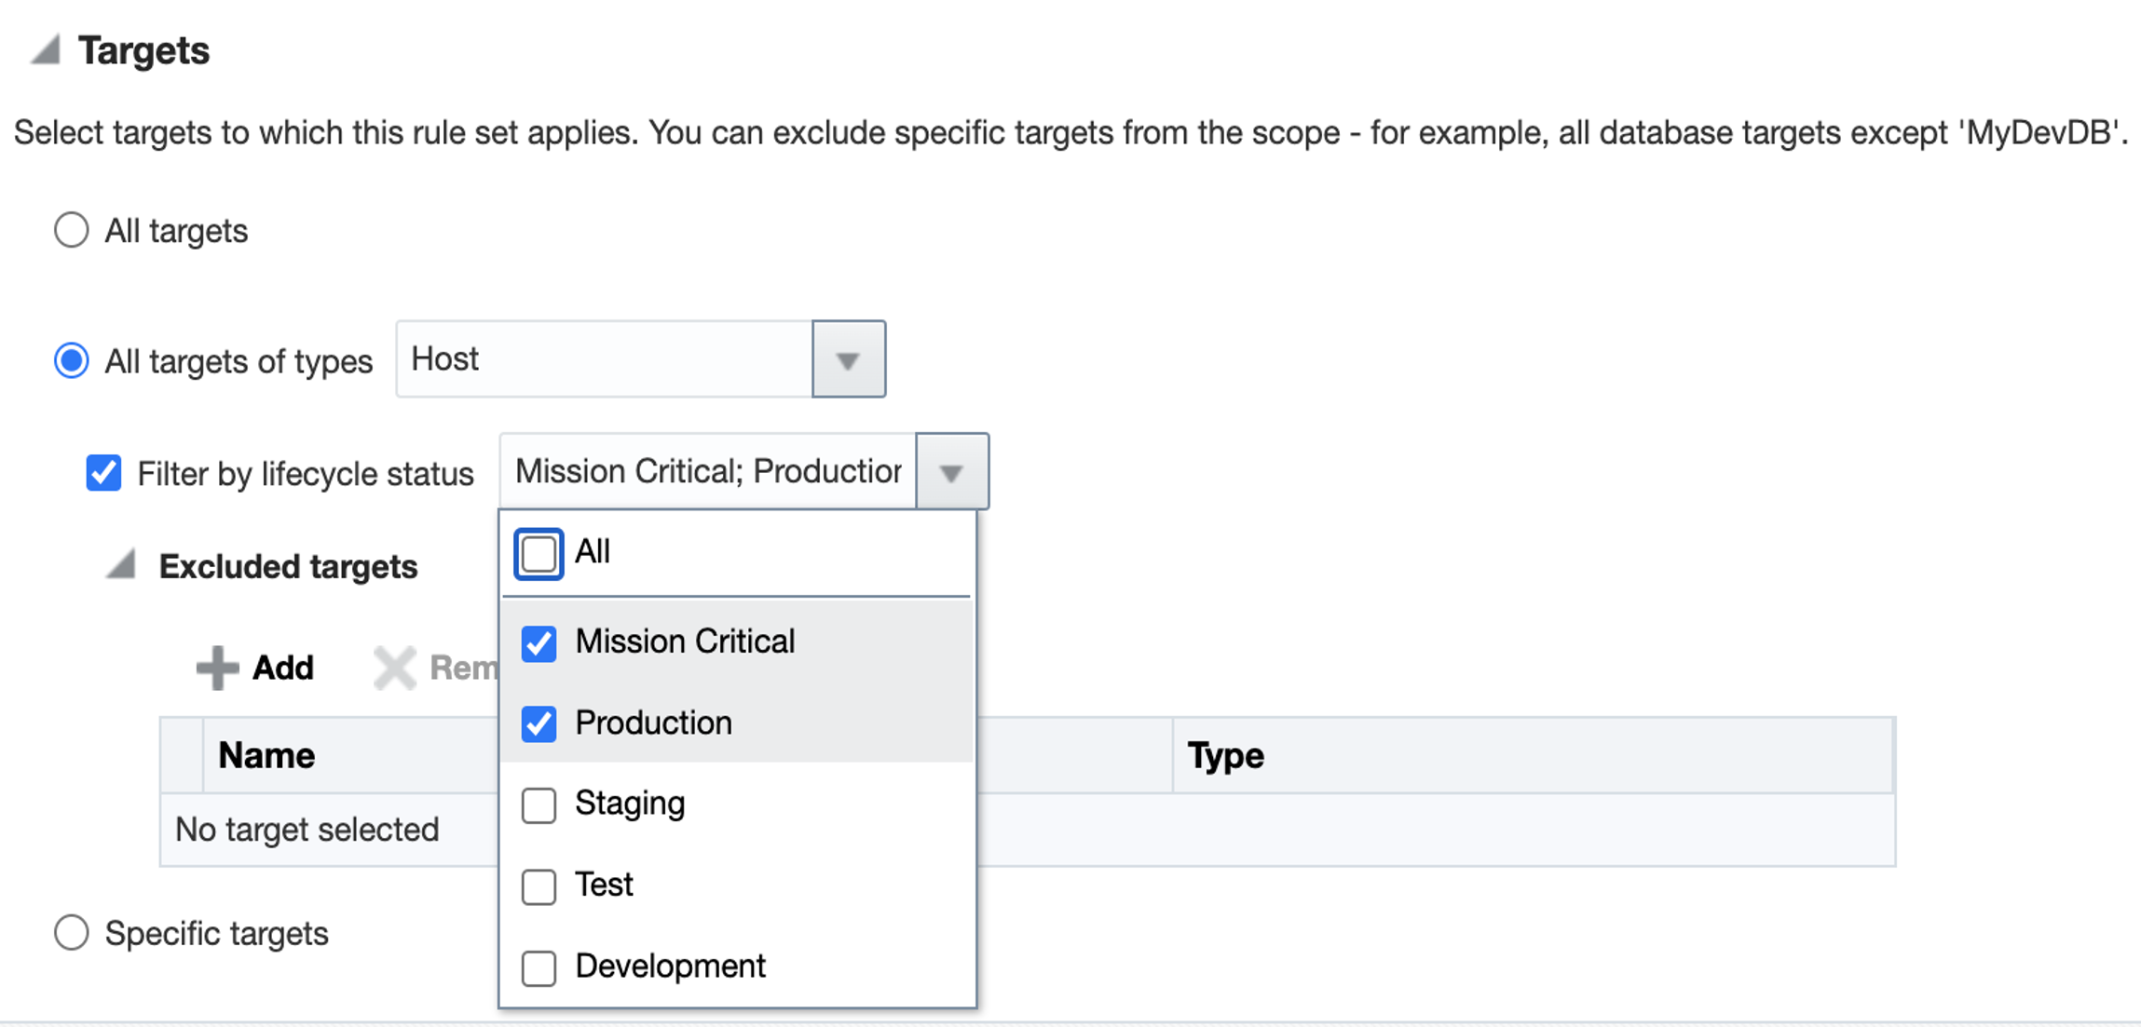Click the Name column header
Viewport: 2141px width, 1027px height.
(266, 755)
